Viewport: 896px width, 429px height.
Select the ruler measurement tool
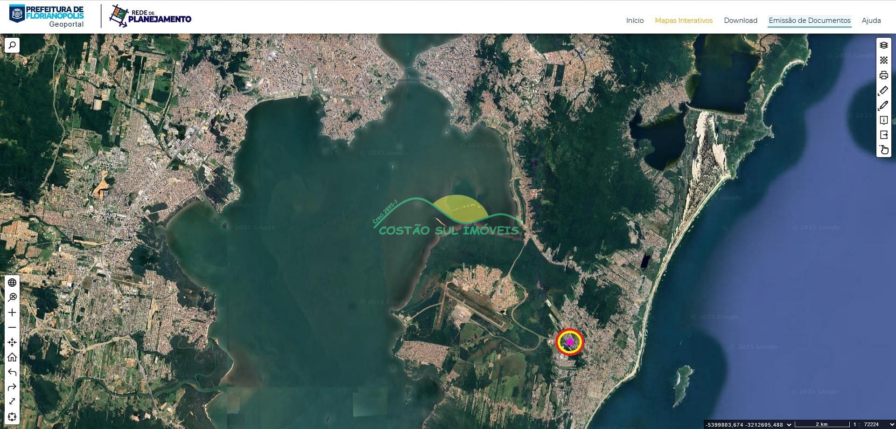click(x=883, y=90)
